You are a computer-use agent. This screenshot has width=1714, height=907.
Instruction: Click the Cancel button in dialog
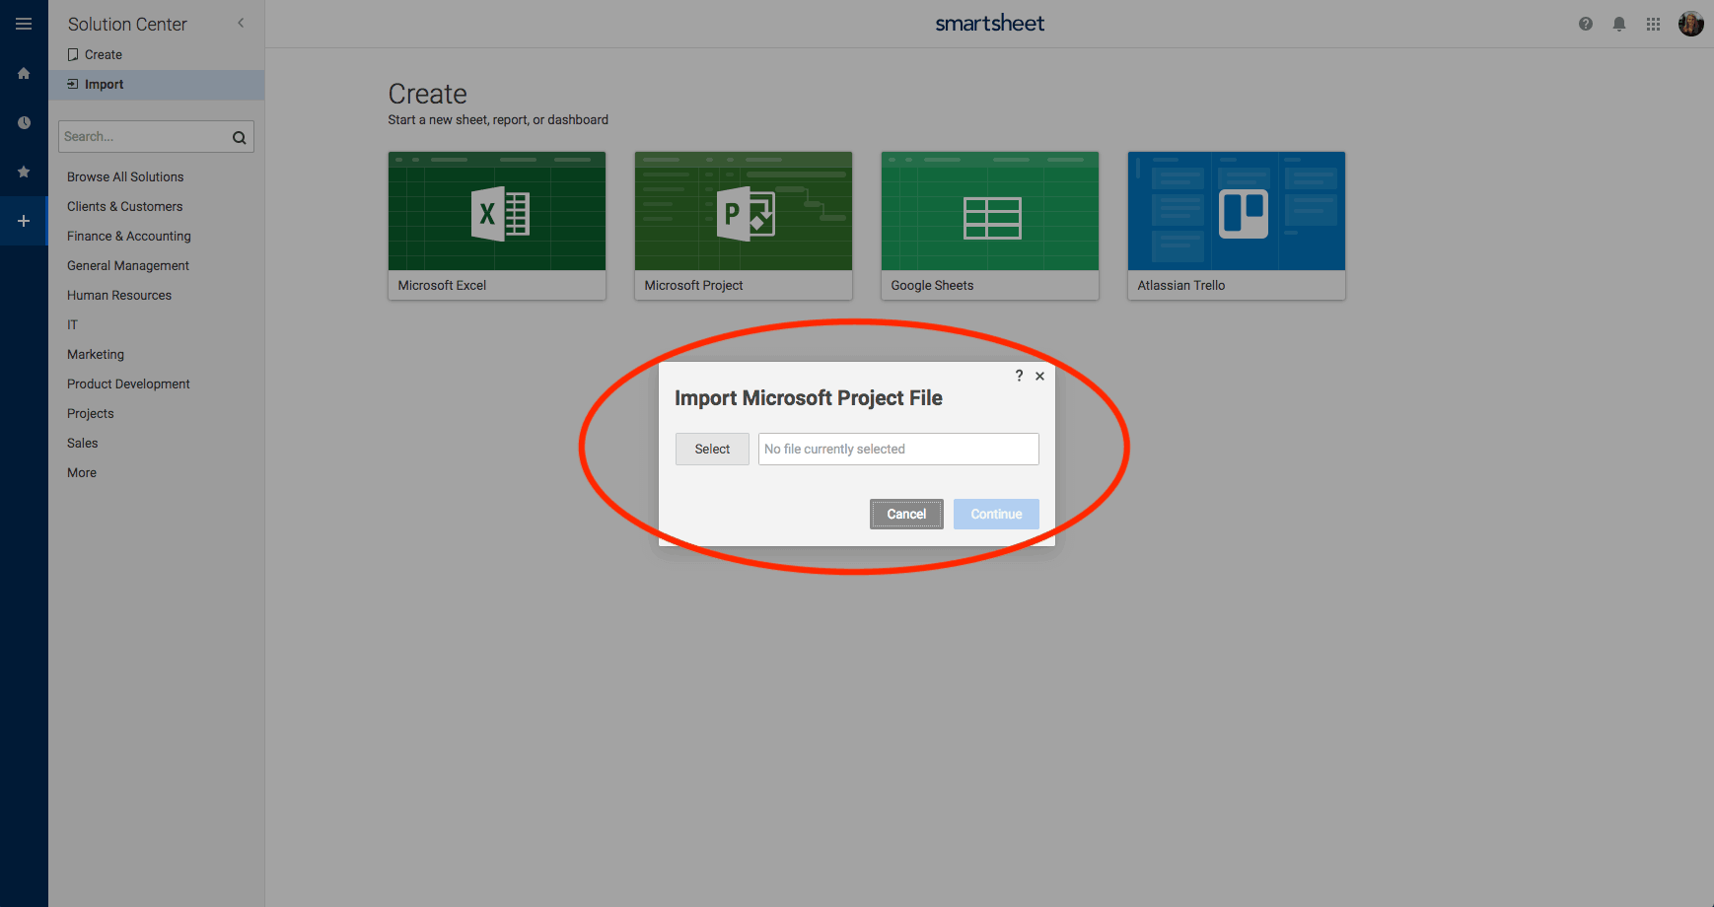(x=905, y=514)
